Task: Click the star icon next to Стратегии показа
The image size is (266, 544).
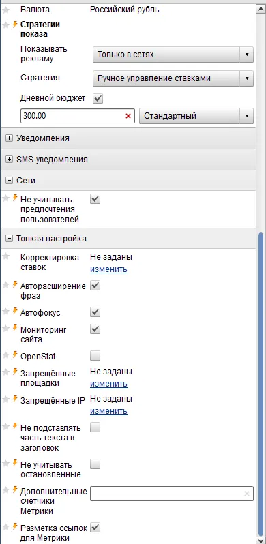Action: point(5,25)
